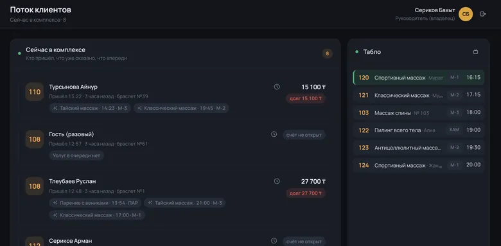This screenshot has height=246, width=501.
Task: Open client Тлеубаев Руслан
Action: 72,182
